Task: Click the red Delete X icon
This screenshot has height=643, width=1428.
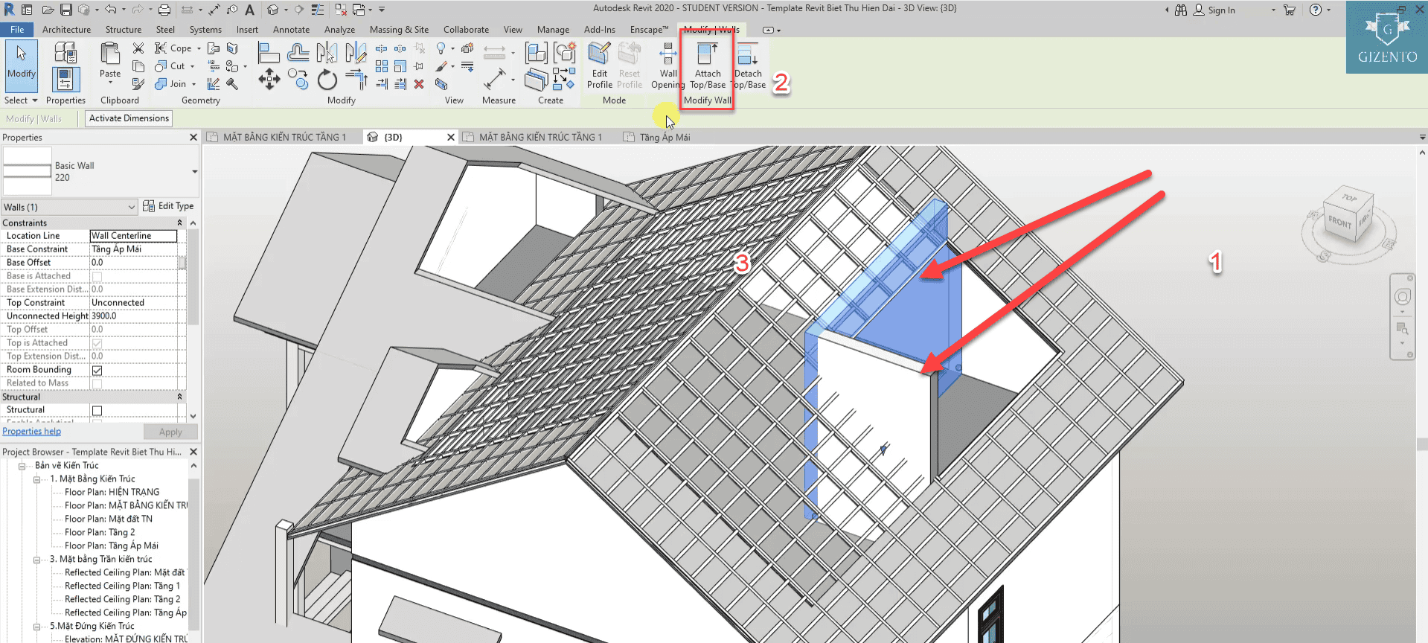Action: point(419,84)
